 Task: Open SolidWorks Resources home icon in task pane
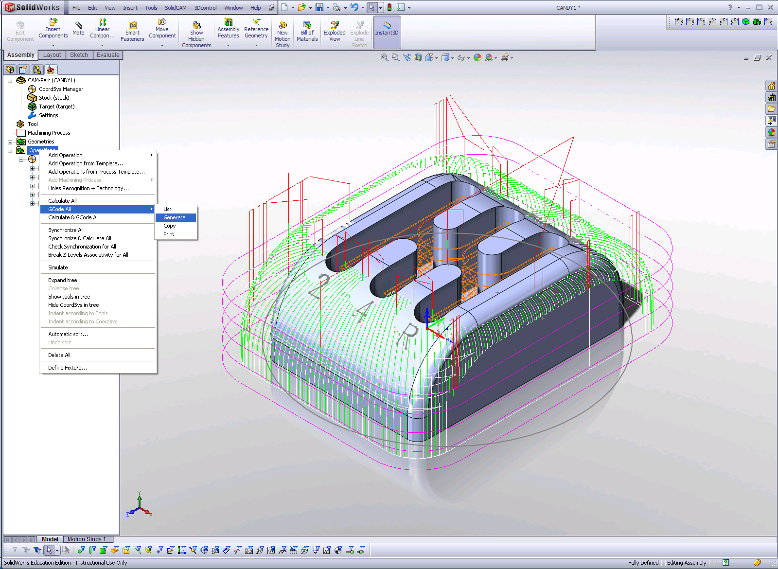point(772,86)
